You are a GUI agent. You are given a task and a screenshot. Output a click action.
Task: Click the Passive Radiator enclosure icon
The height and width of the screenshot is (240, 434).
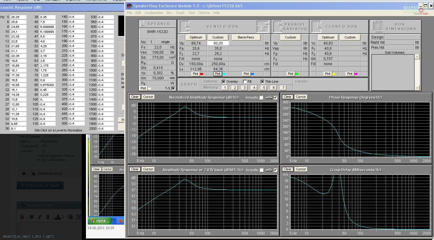point(277,26)
